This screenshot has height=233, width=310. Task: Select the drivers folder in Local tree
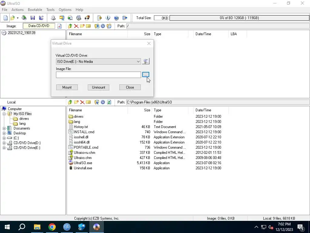24,119
